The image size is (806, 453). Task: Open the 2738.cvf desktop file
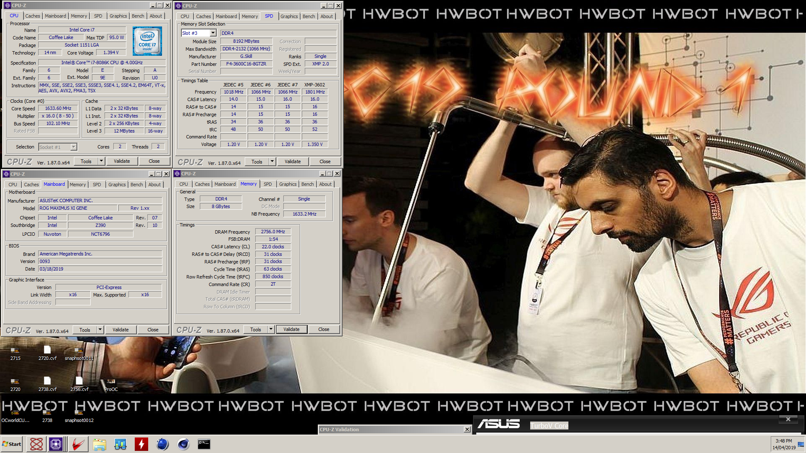[x=47, y=384]
